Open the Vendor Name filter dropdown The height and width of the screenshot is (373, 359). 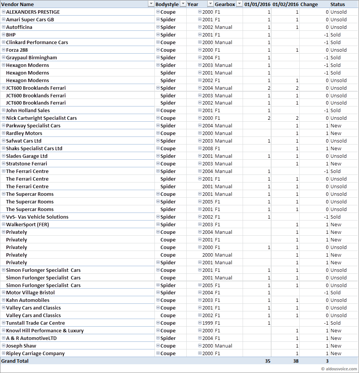pyautogui.click(x=151, y=4)
